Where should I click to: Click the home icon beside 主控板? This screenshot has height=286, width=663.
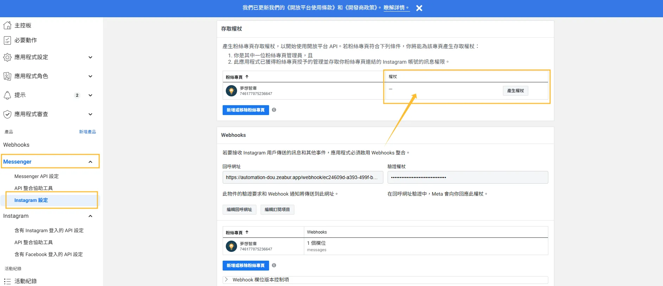click(7, 25)
